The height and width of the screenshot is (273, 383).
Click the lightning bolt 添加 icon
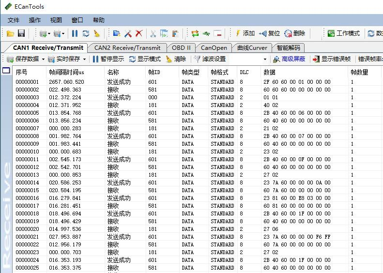tap(238, 33)
